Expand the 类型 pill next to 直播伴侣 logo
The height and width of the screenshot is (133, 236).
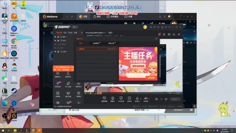coord(75,27)
